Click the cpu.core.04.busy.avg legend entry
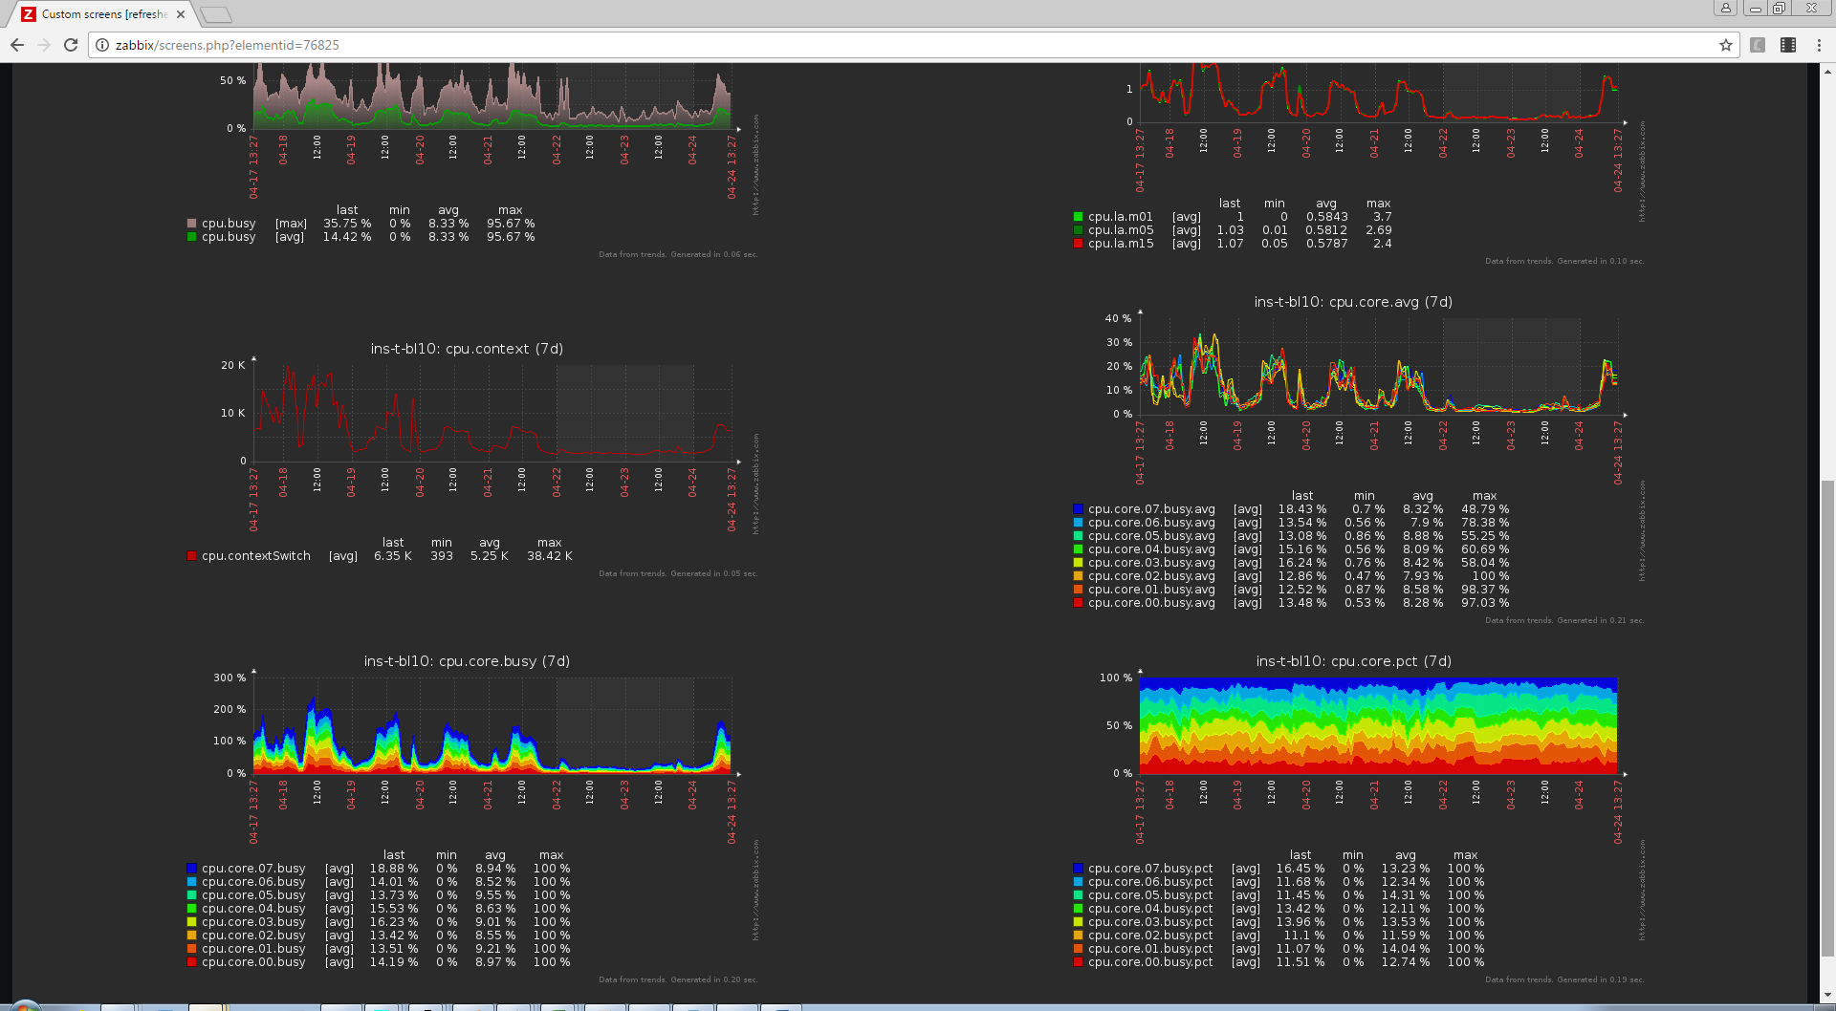The width and height of the screenshot is (1836, 1011). click(x=1151, y=549)
